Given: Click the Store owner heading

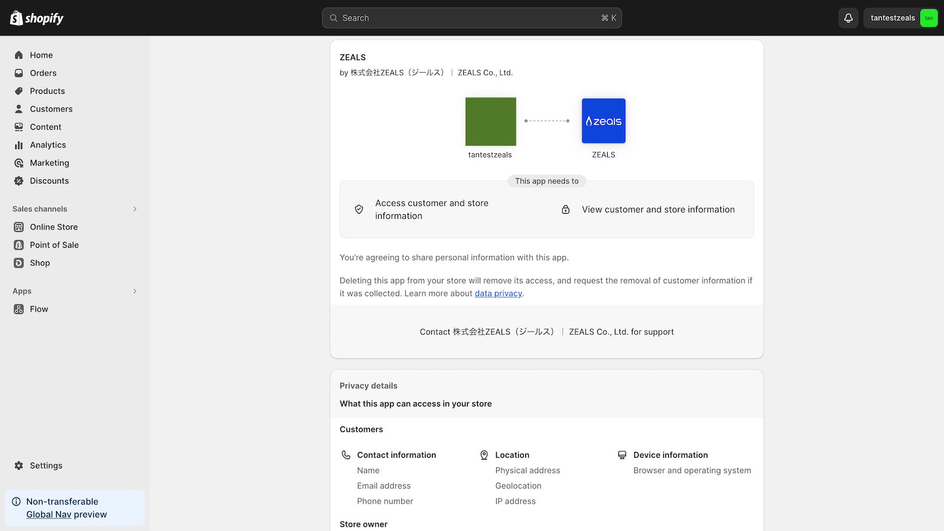Looking at the screenshot, I should pyautogui.click(x=363, y=524).
